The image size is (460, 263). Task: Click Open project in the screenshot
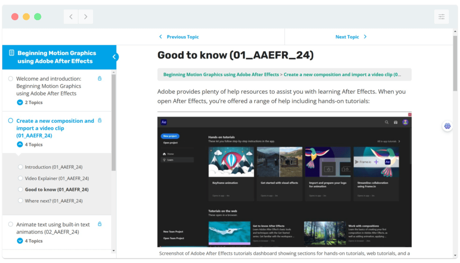click(170, 143)
